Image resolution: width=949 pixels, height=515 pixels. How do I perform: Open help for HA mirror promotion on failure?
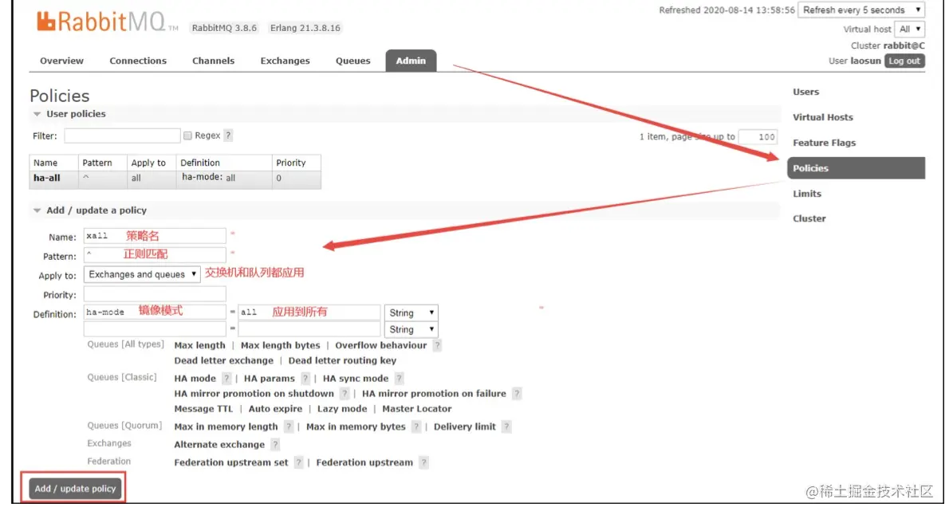point(516,393)
